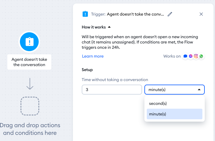Click the Messenger channel icon

coord(191,56)
